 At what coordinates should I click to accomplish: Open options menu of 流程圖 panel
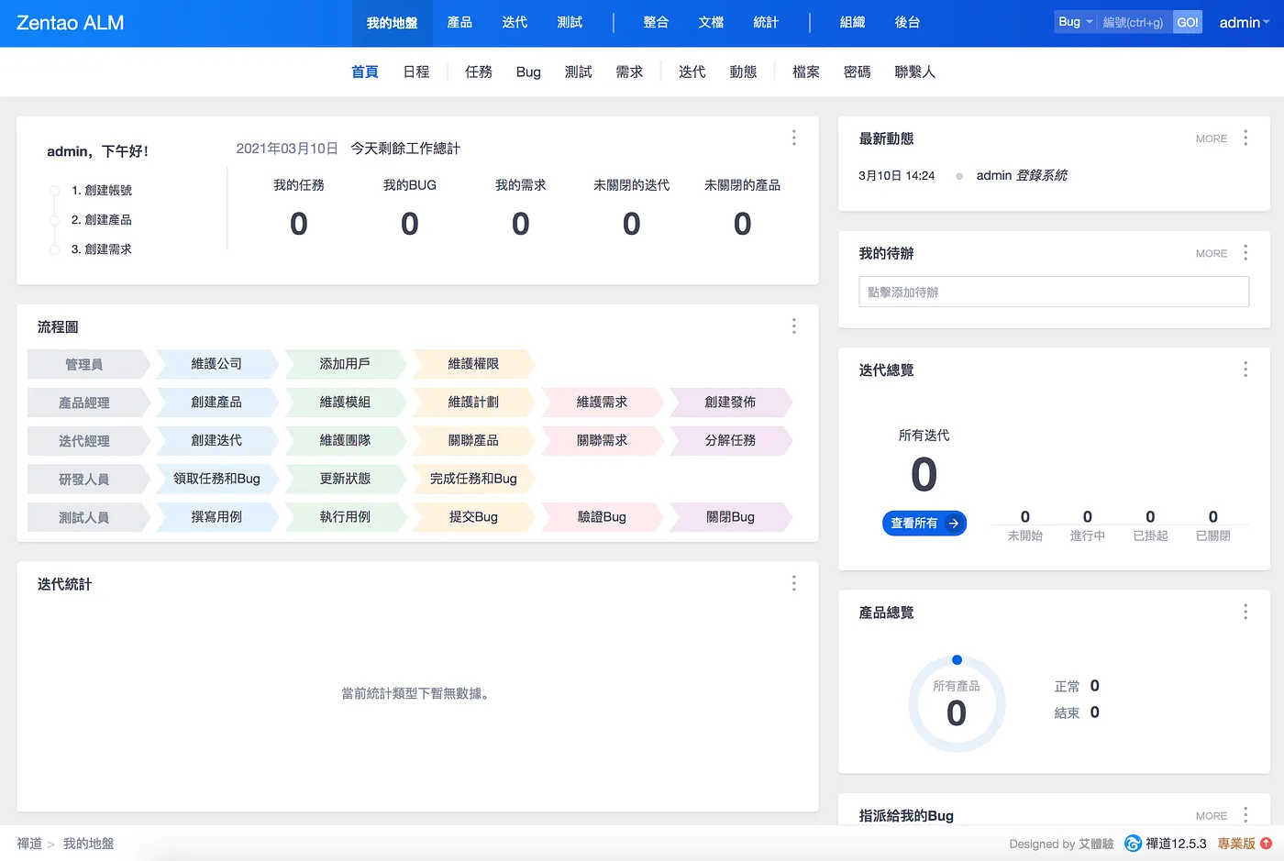(794, 326)
